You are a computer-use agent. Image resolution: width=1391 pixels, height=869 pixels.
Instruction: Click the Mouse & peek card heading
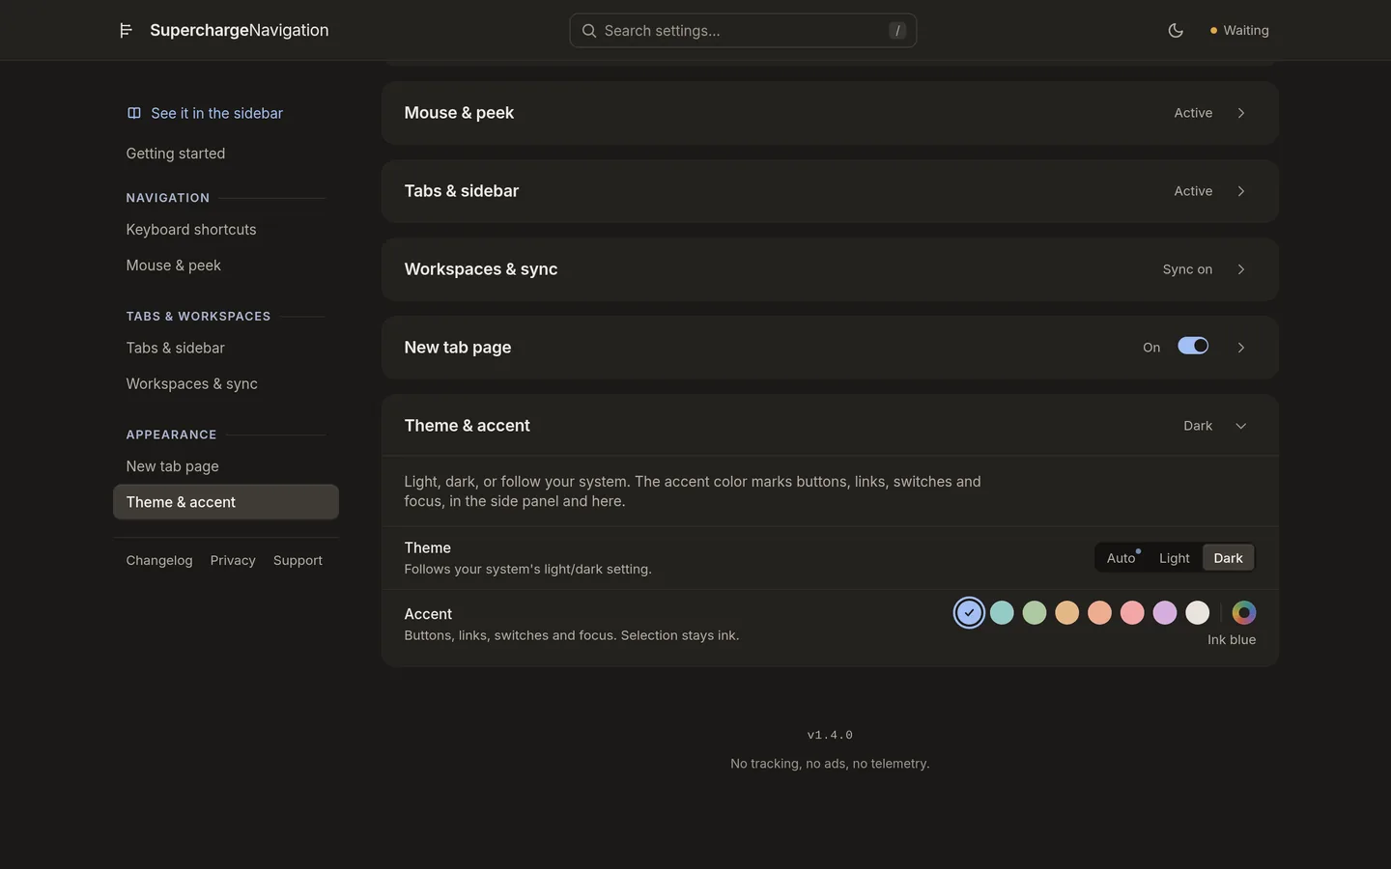[459, 113]
